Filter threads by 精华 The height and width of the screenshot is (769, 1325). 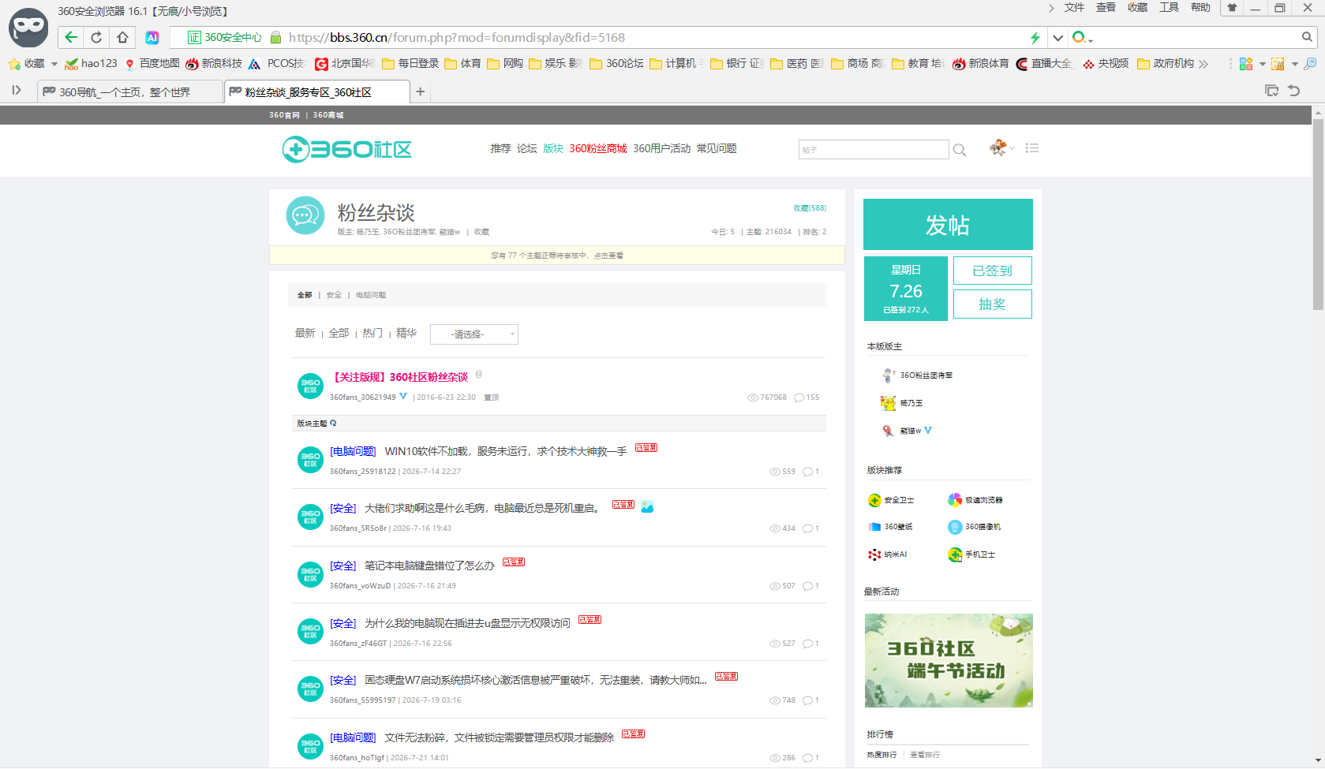point(406,334)
